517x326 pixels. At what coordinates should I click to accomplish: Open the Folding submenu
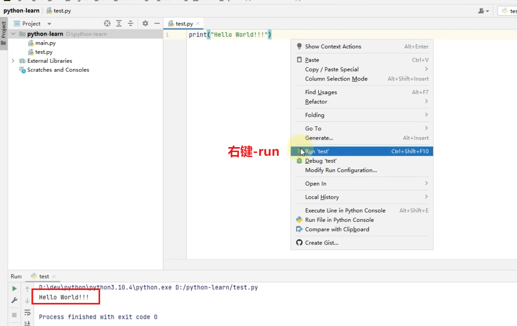362,115
